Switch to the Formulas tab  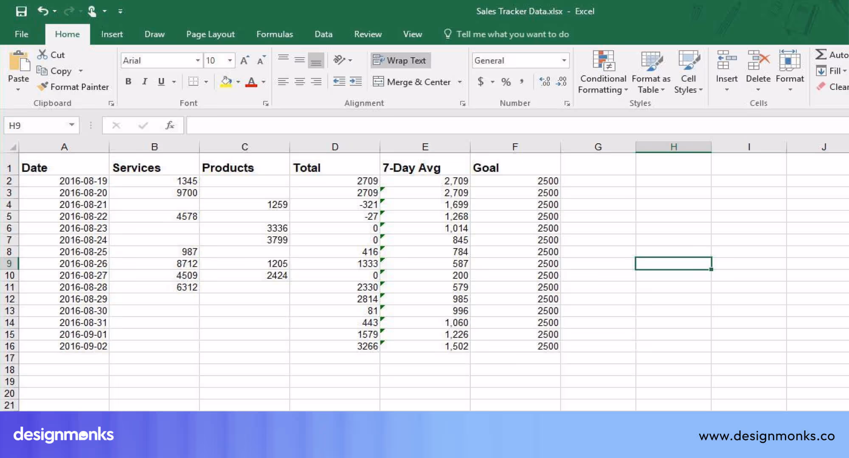coord(275,34)
